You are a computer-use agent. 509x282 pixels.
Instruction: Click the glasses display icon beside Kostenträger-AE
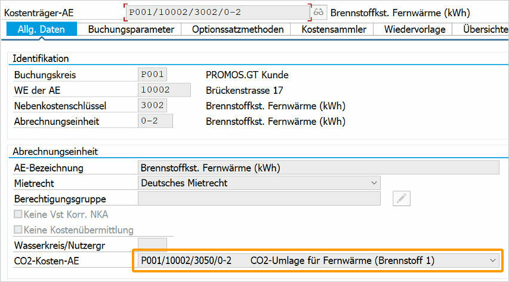[319, 13]
